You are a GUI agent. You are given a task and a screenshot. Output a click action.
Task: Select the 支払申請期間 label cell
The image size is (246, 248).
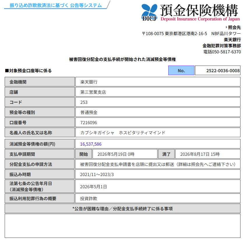pyautogui.click(x=40, y=154)
